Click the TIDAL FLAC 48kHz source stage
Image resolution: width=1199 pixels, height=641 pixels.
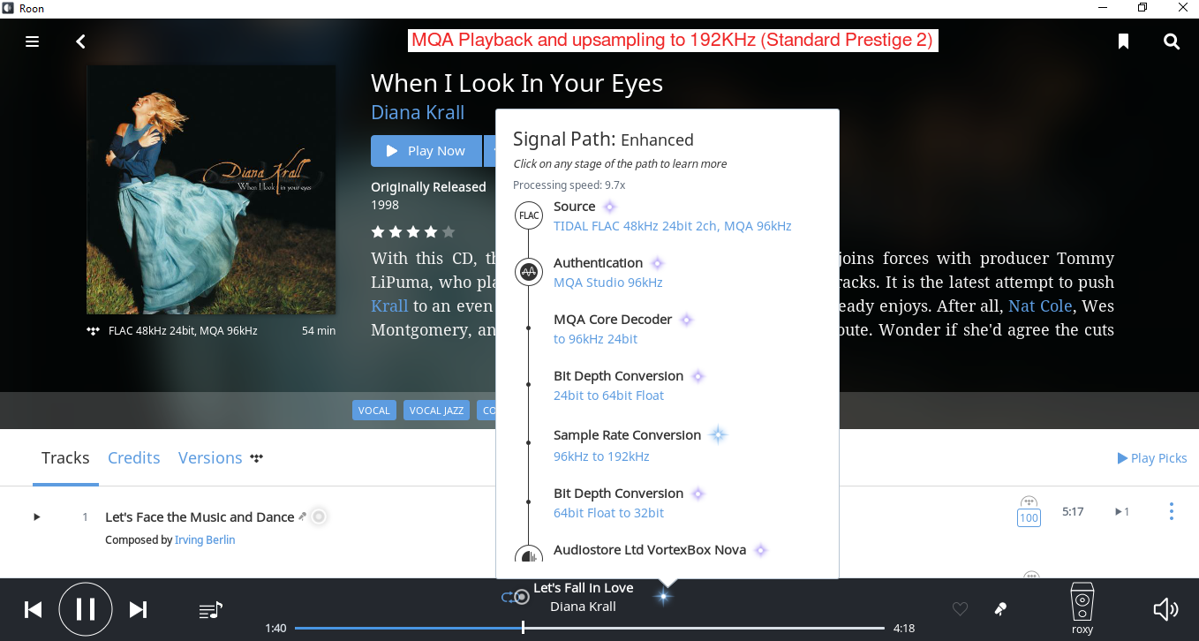(x=673, y=226)
